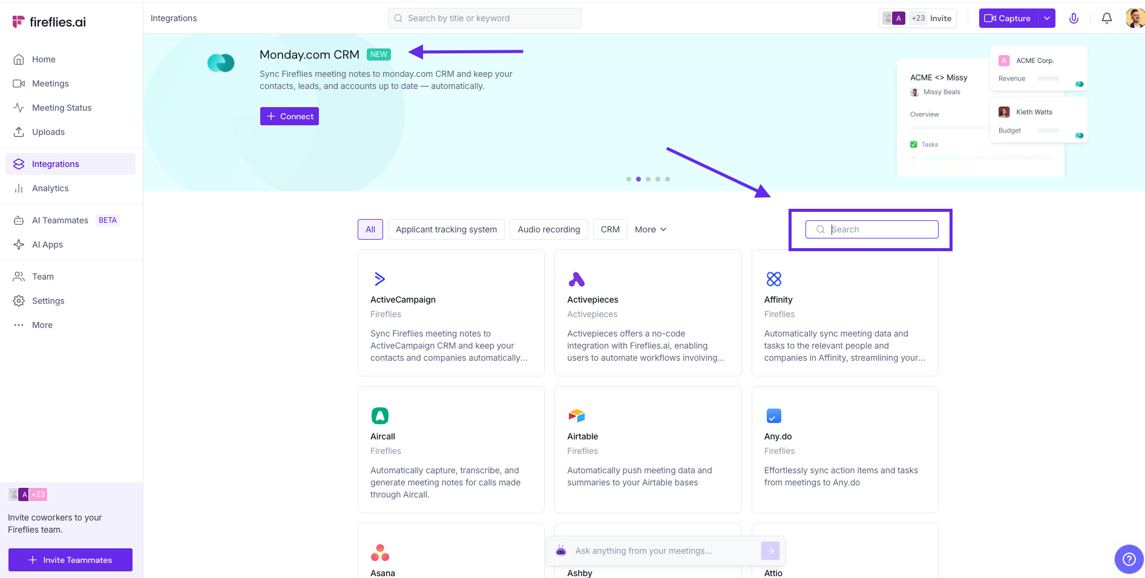
Task: Connect Monday.com CRM integration
Action: click(x=289, y=116)
